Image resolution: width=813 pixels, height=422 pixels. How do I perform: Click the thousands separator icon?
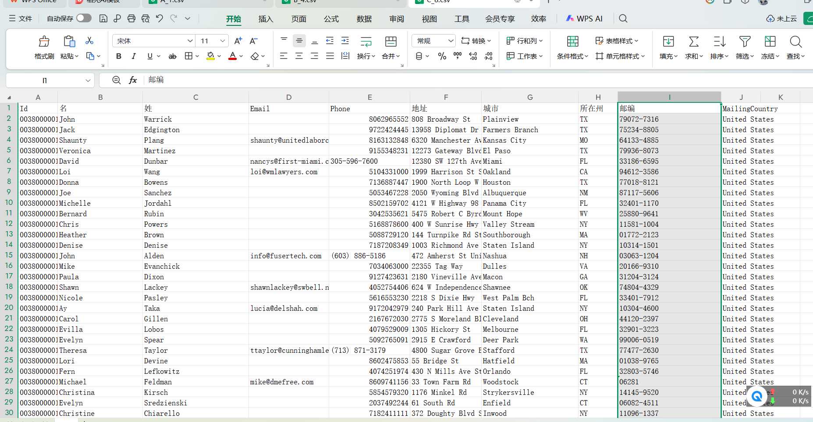pyautogui.click(x=458, y=56)
